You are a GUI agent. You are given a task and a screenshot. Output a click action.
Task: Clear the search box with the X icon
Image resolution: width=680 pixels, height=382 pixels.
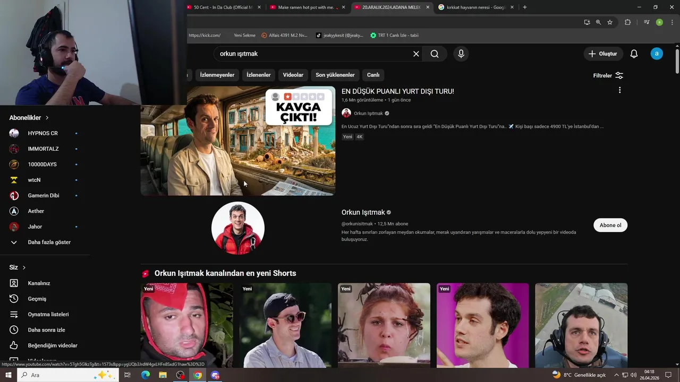click(416, 54)
